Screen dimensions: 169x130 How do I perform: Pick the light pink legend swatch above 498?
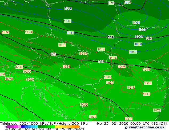click(19, 127)
